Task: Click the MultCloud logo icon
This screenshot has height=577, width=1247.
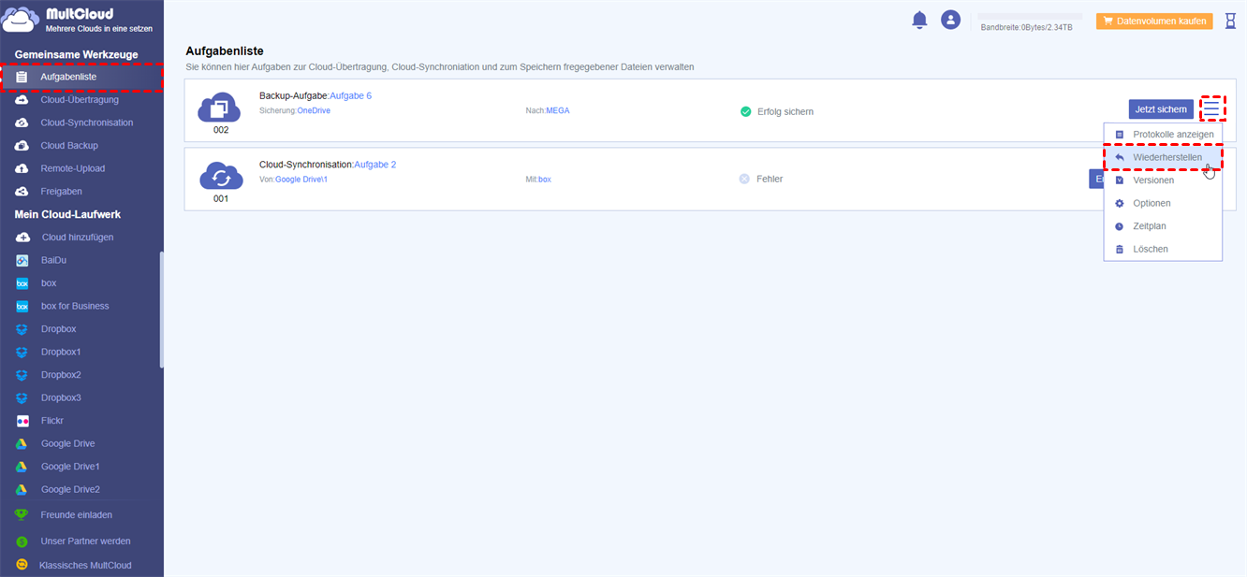Action: [x=21, y=21]
